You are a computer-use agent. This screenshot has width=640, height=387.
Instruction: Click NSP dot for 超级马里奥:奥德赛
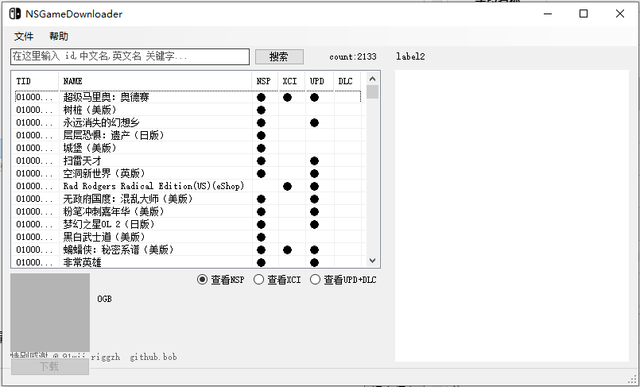(x=261, y=97)
